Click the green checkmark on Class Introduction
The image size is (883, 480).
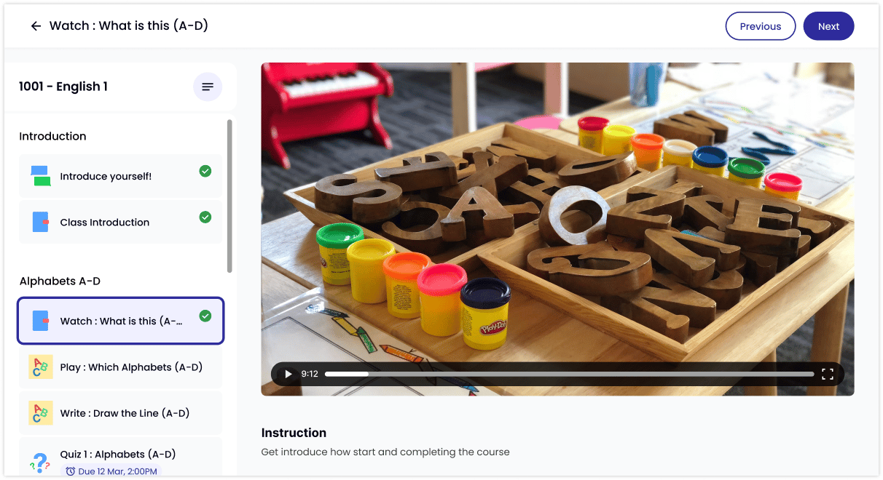205,217
